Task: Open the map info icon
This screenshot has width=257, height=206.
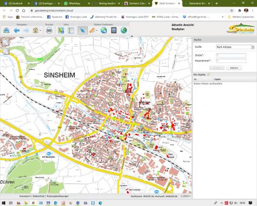Action: [x=61, y=30]
